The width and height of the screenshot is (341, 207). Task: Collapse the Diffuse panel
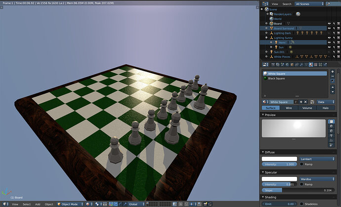(x=263, y=152)
